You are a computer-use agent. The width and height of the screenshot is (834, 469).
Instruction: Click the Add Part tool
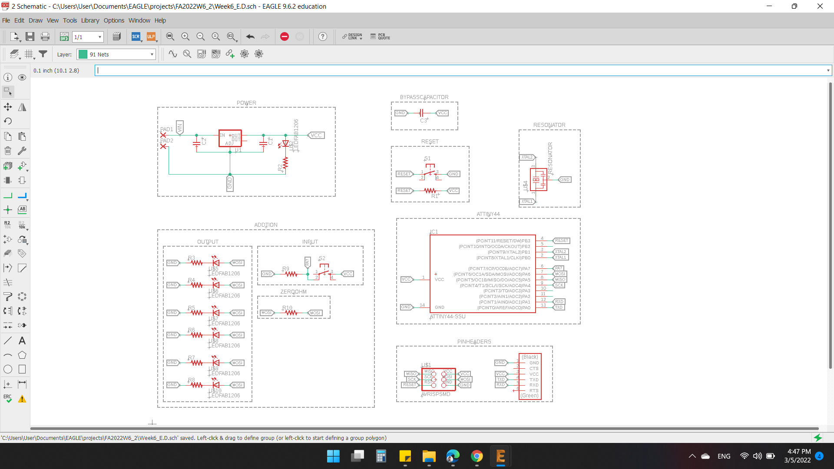coord(8,166)
